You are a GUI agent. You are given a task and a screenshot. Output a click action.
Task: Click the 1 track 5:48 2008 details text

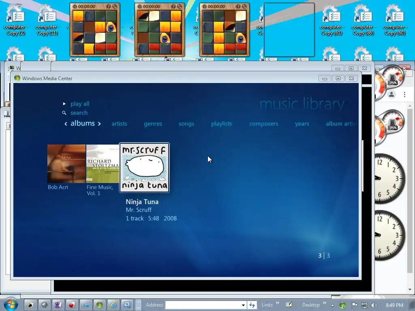tap(151, 218)
